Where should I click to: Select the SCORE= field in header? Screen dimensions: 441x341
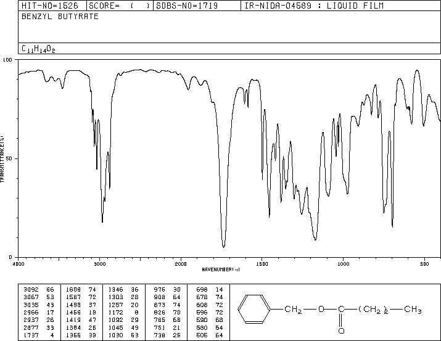click(x=120, y=6)
